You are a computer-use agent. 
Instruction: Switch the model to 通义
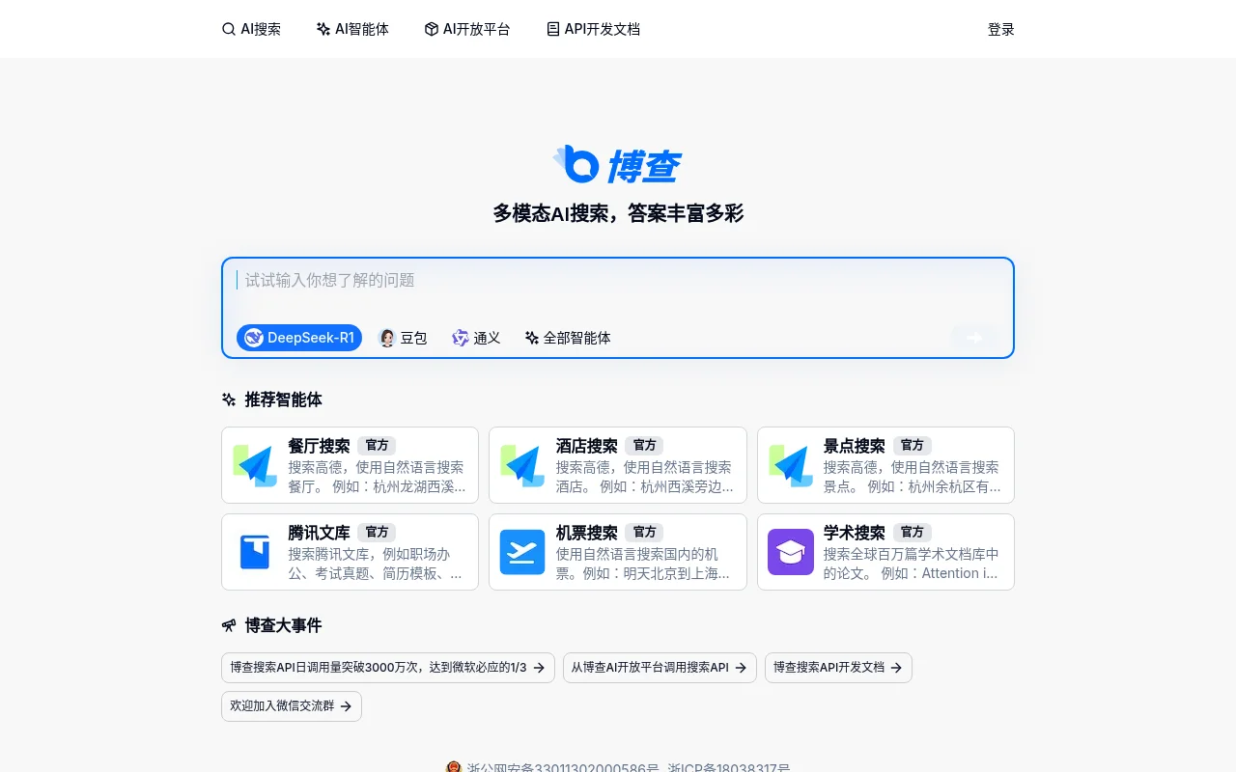(475, 338)
